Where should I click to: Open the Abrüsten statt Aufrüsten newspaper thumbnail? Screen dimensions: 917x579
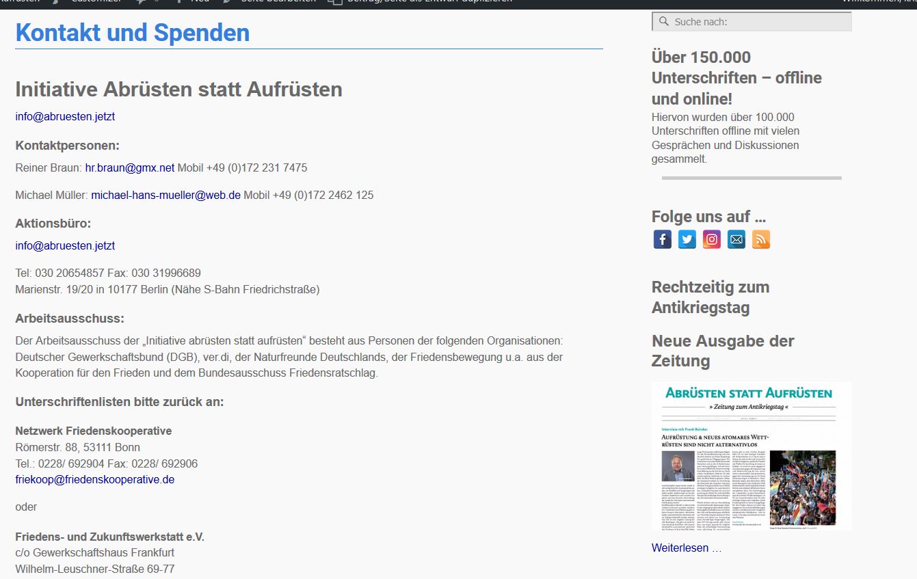[x=751, y=456]
